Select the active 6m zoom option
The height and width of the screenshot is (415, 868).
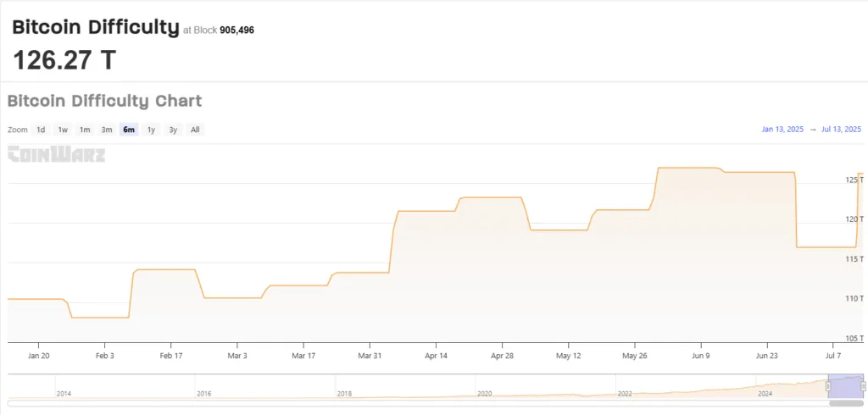click(x=129, y=130)
